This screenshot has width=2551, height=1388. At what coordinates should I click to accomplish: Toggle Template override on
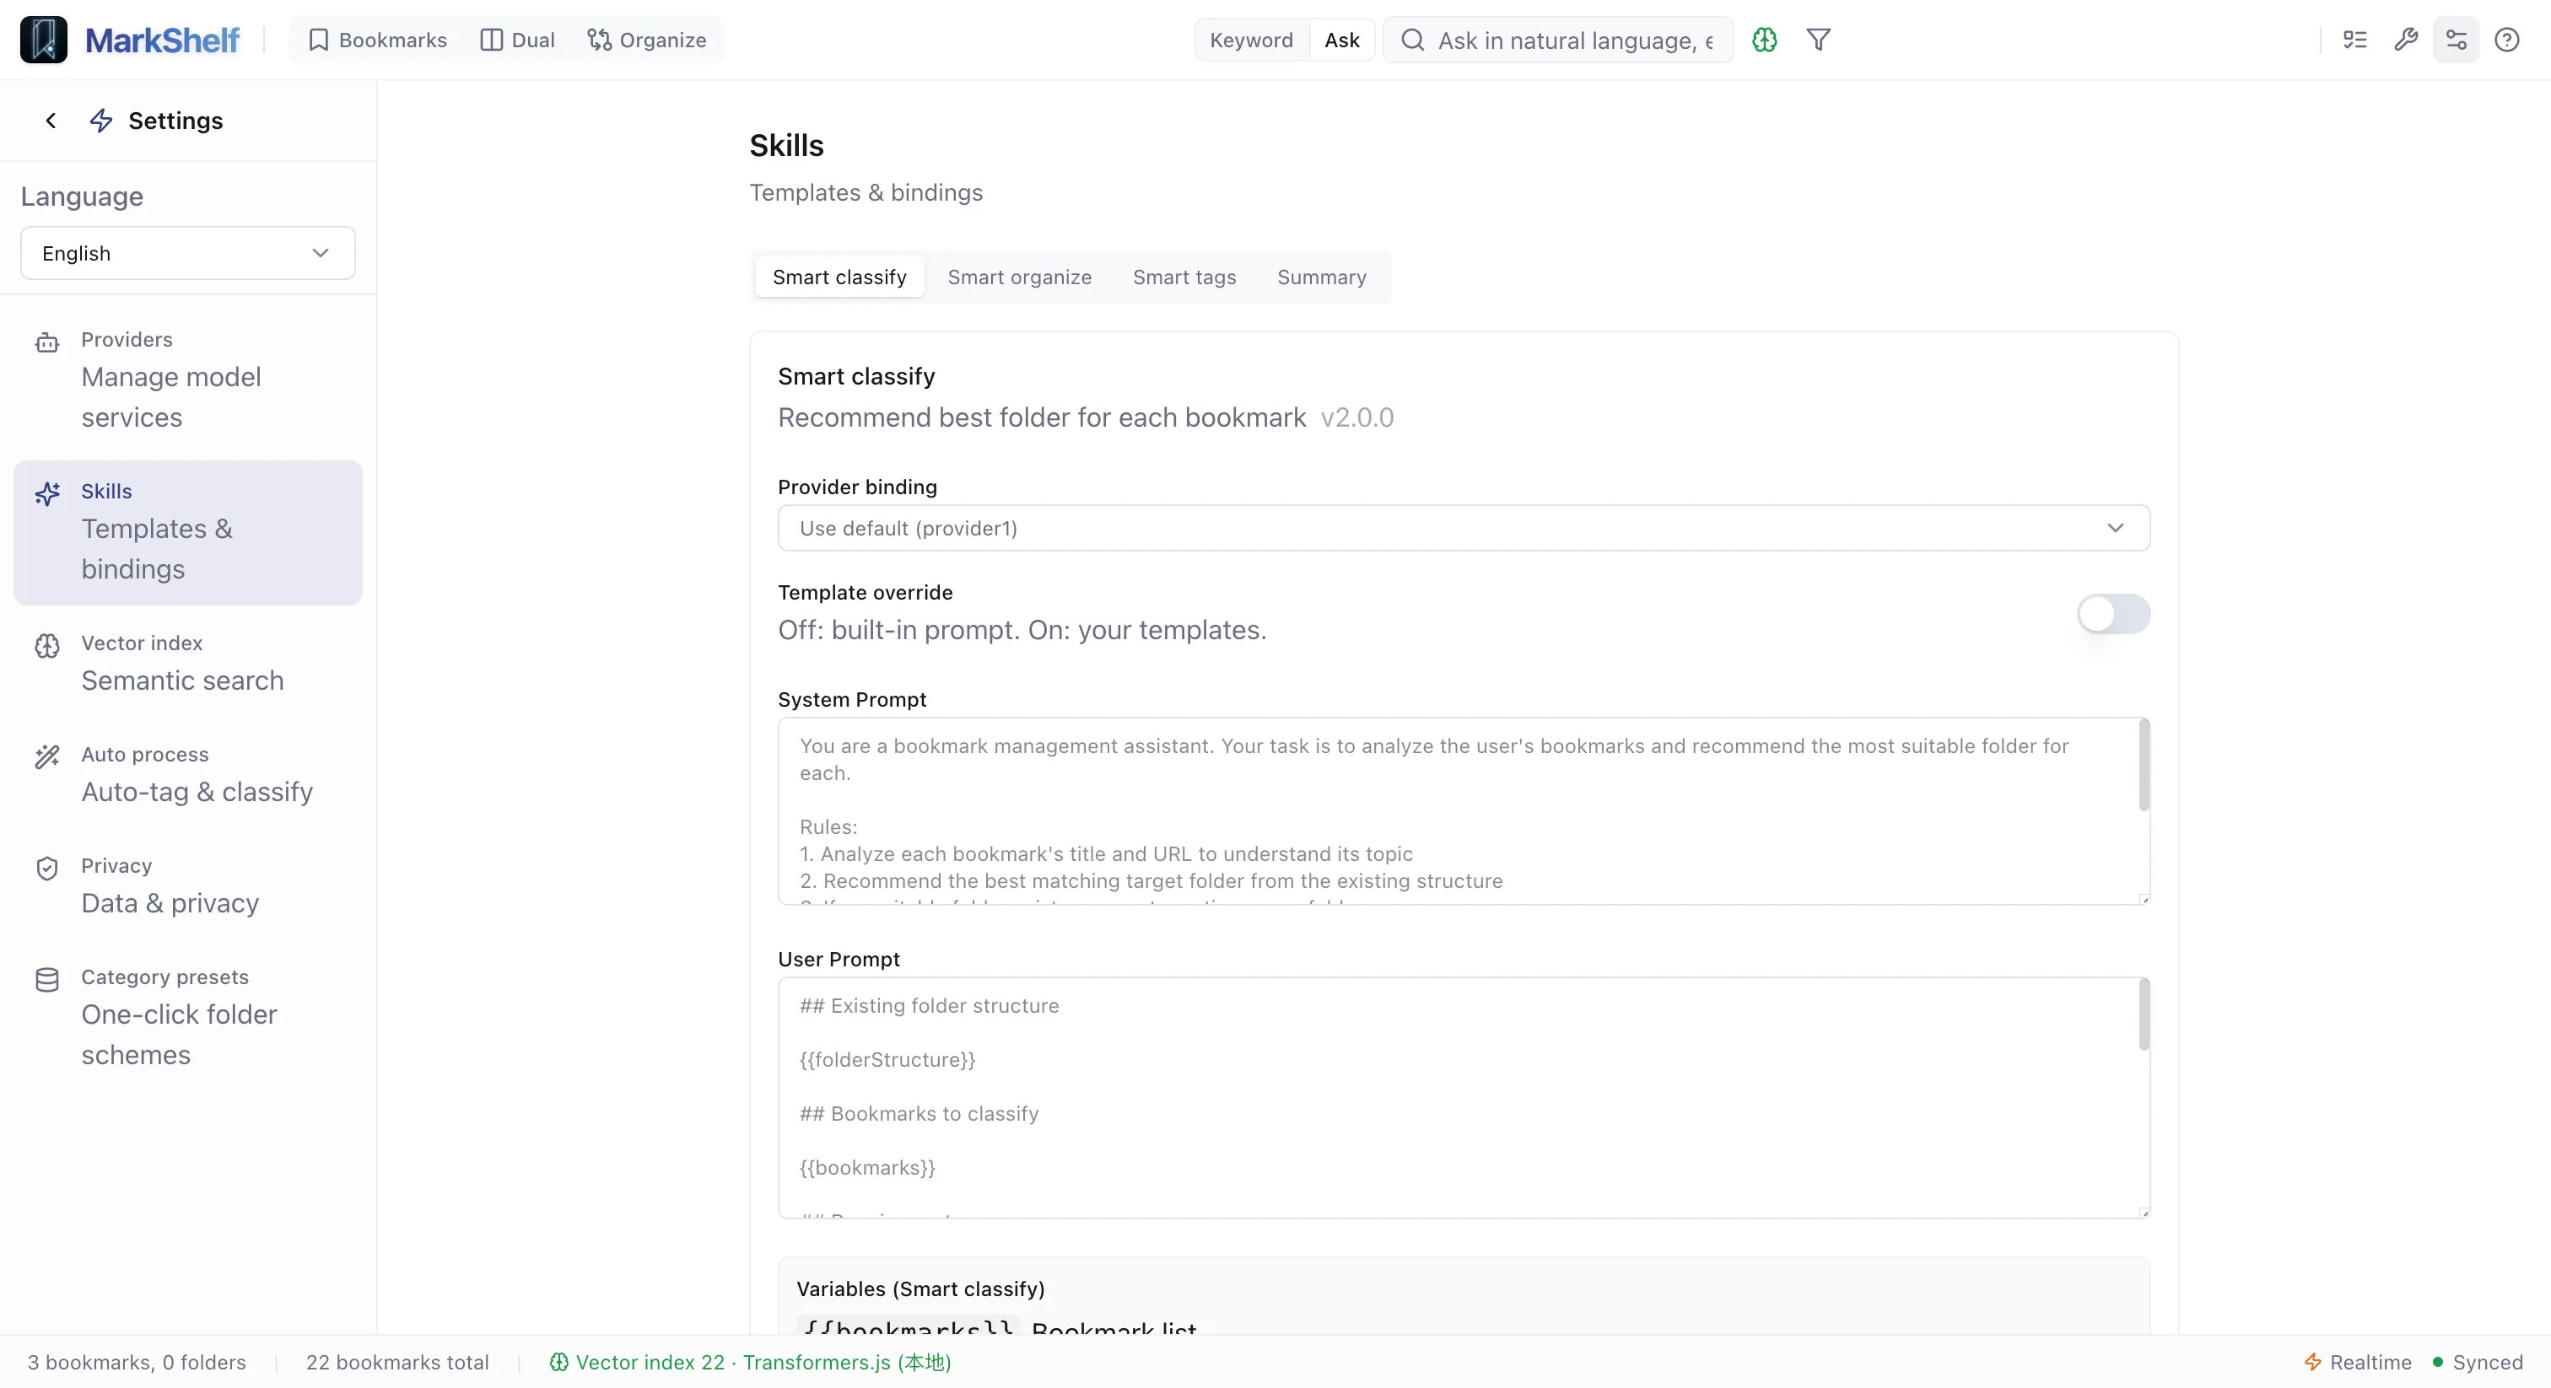click(x=2113, y=614)
